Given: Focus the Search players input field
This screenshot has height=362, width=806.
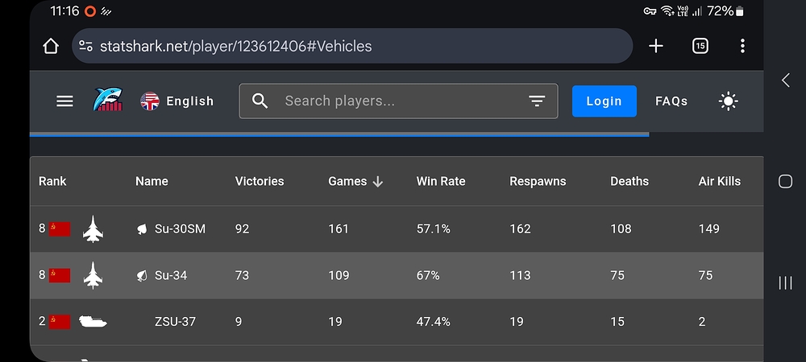Looking at the screenshot, I should (398, 101).
